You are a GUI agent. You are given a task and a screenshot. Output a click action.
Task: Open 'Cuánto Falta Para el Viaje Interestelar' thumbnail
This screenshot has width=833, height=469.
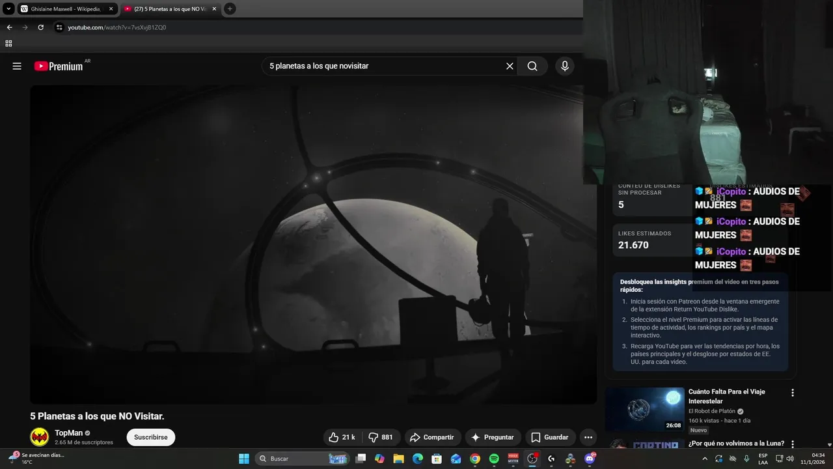(x=644, y=409)
